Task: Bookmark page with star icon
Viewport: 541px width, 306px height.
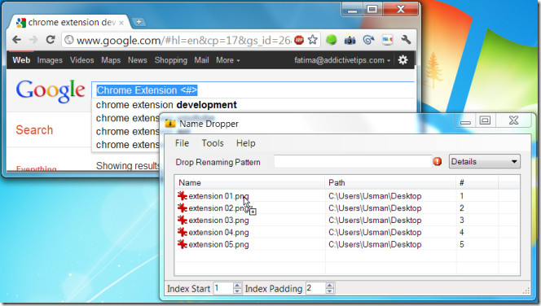Action: pos(313,40)
